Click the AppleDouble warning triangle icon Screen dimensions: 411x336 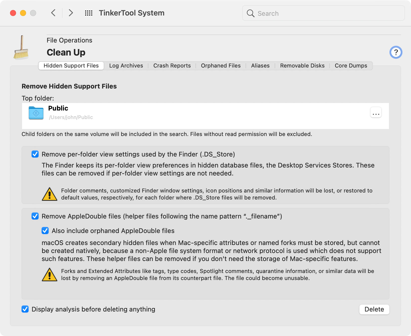(x=50, y=274)
